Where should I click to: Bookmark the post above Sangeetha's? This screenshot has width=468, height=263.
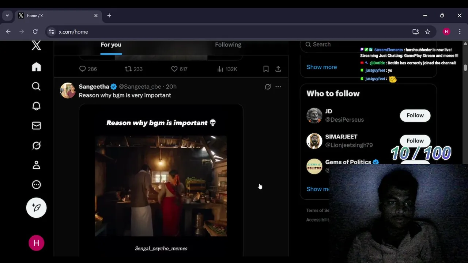point(266,69)
